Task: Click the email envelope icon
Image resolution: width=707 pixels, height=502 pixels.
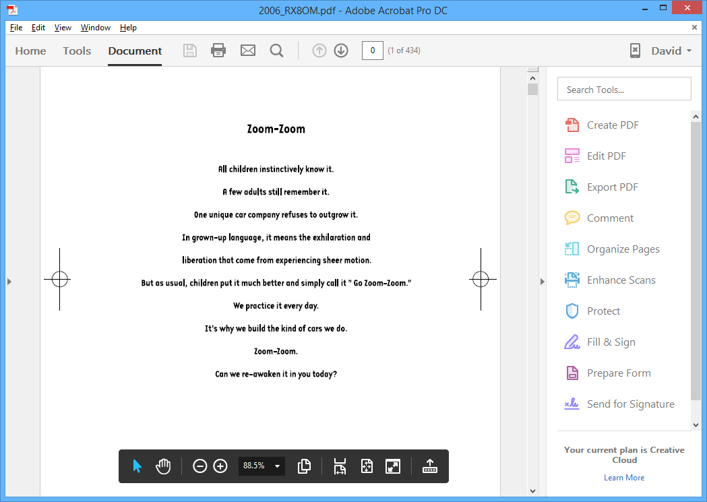Action: pyautogui.click(x=248, y=51)
